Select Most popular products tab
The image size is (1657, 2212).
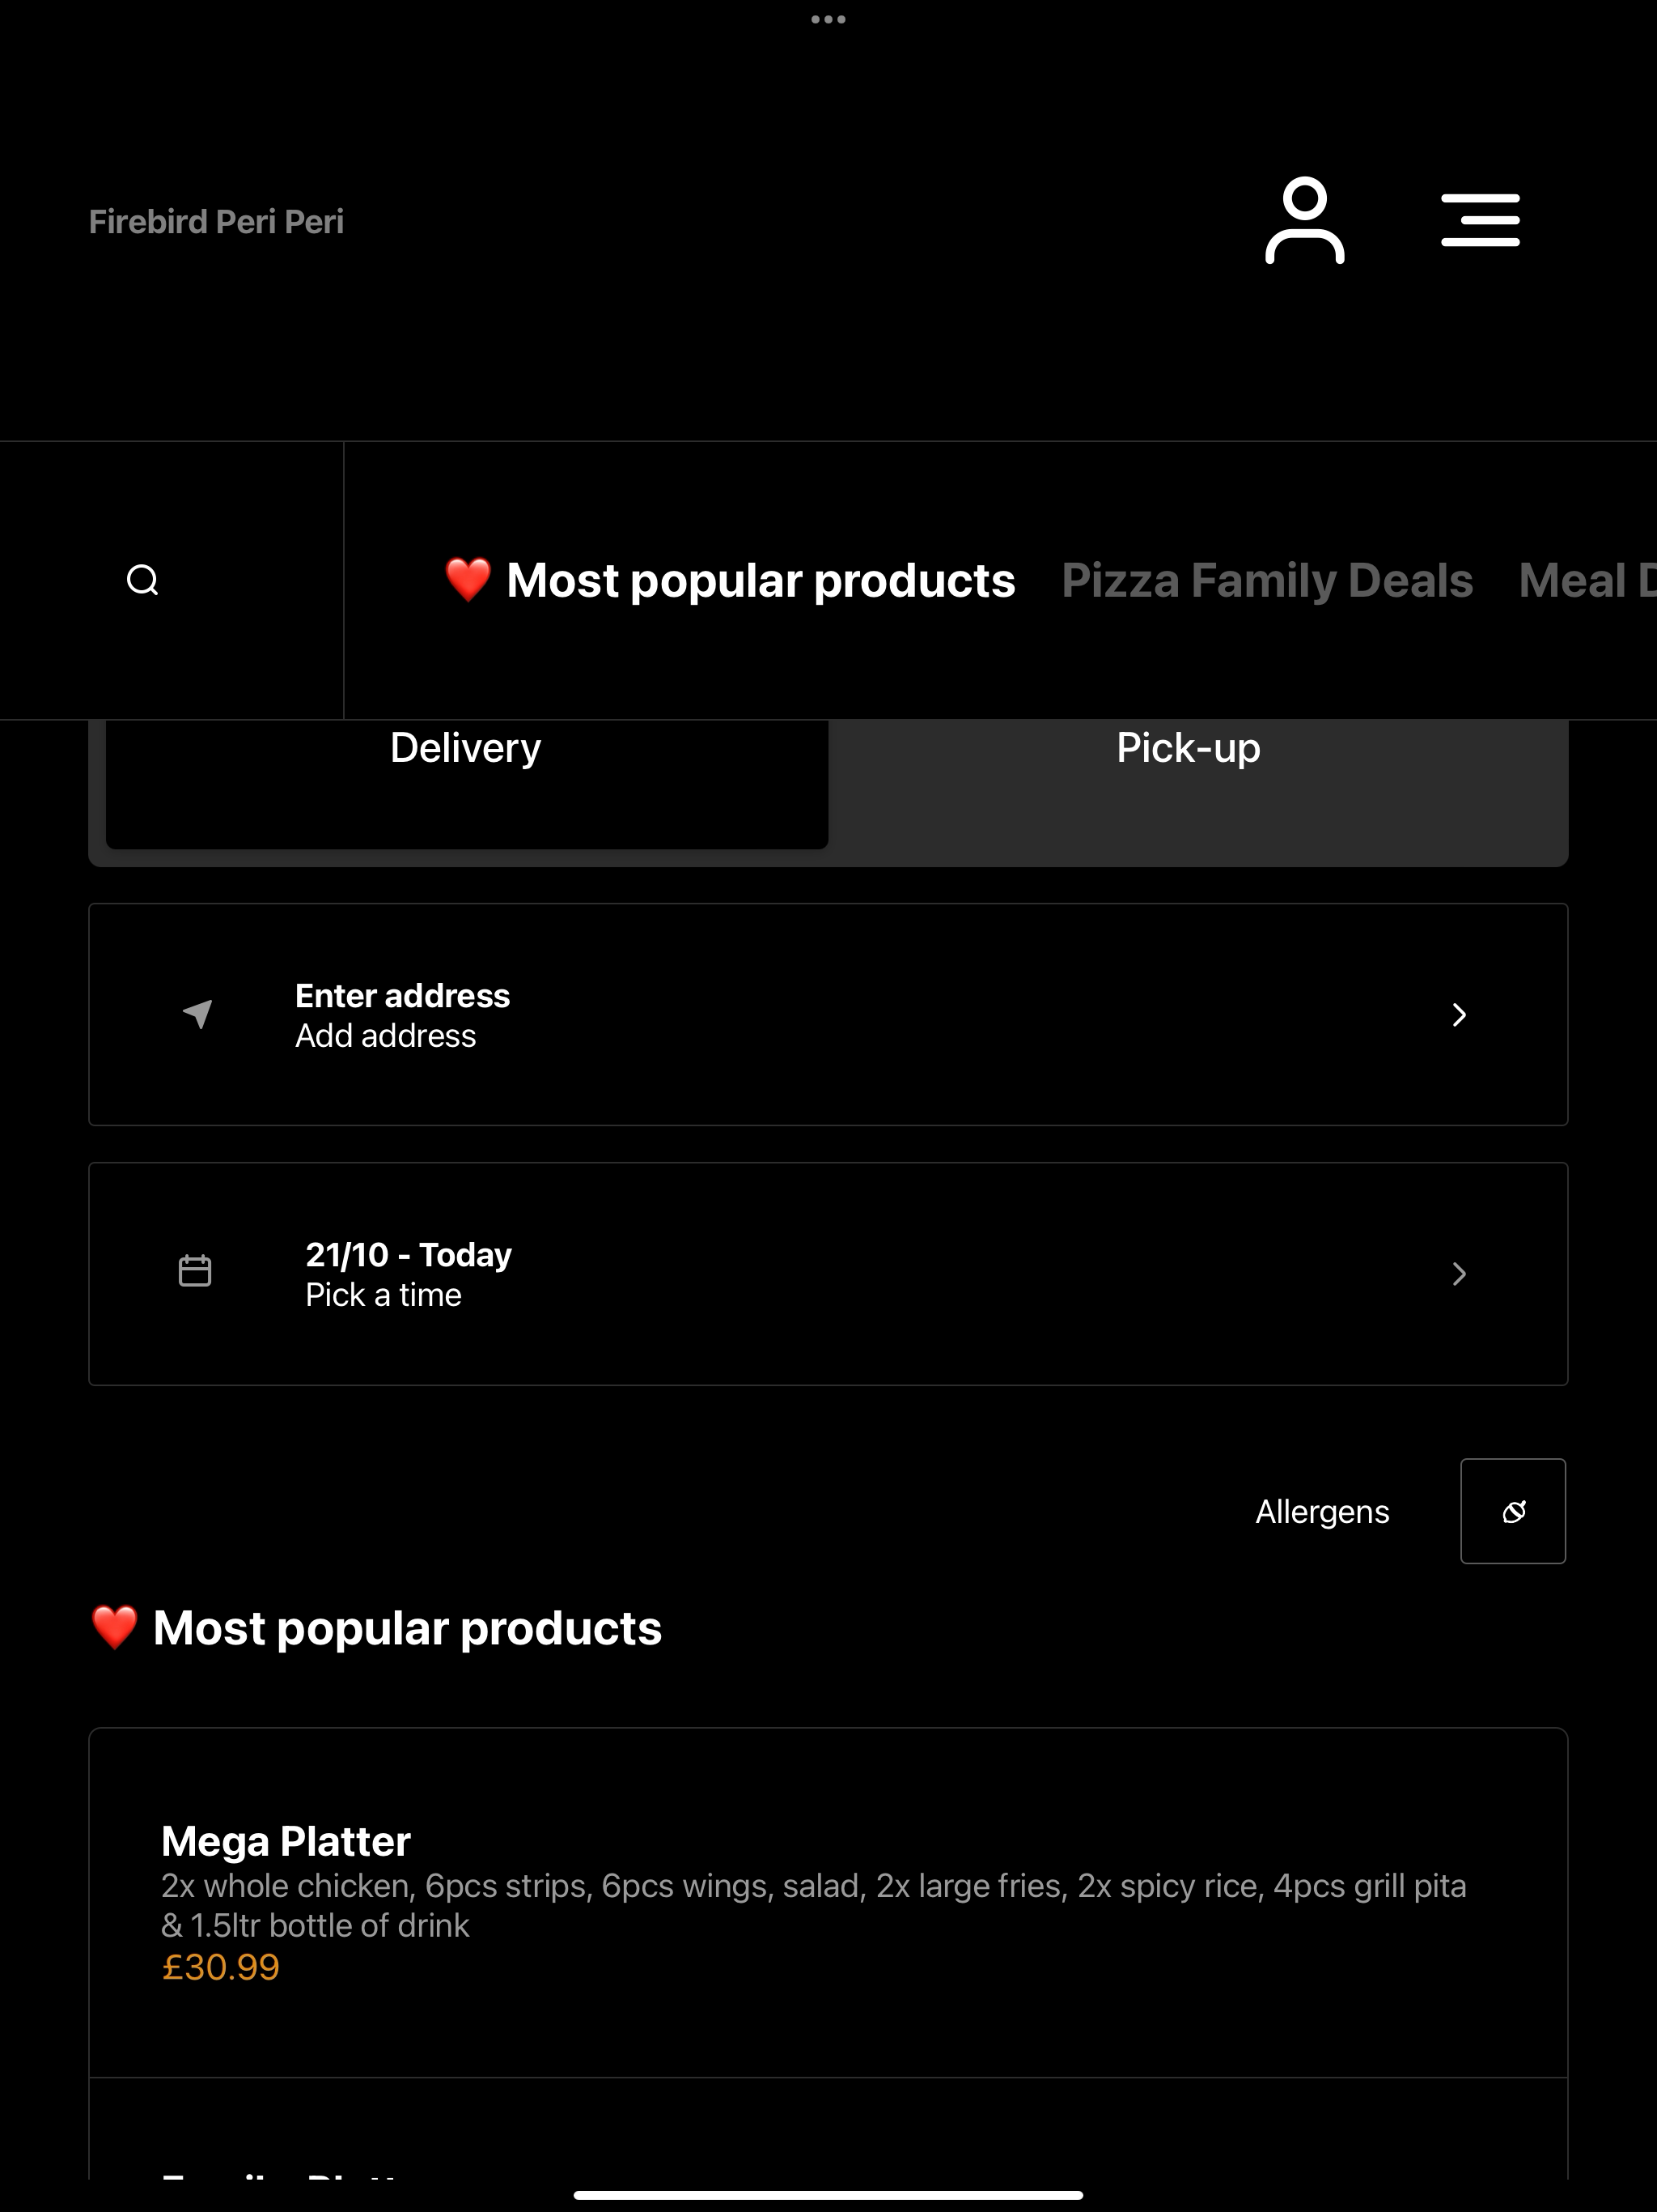coord(730,580)
